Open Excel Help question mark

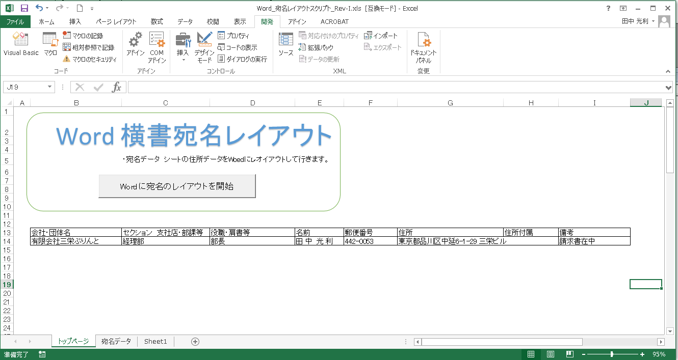coord(608,8)
